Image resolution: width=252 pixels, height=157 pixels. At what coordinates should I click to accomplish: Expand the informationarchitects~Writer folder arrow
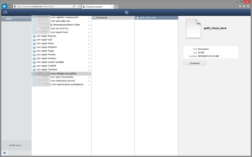coord(89,25)
